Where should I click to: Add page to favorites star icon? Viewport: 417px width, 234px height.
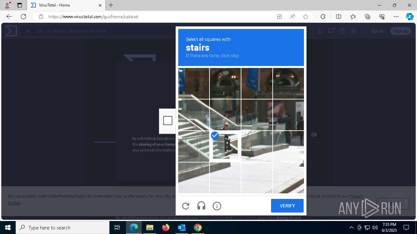(x=306, y=17)
